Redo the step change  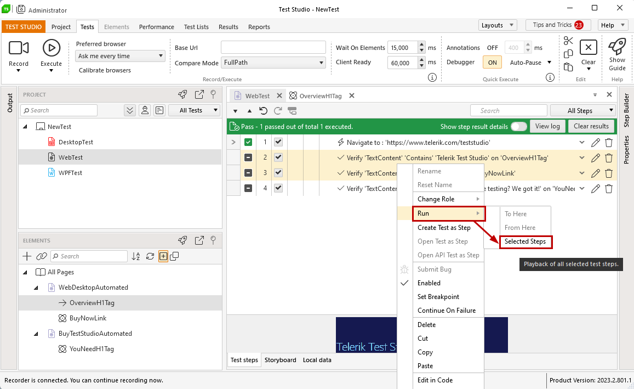[x=278, y=110]
